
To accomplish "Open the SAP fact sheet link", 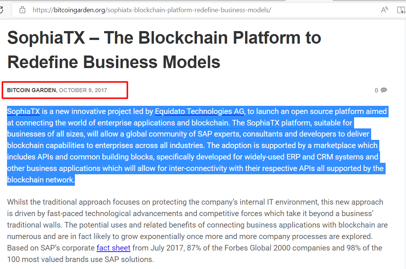I will [113, 248].
